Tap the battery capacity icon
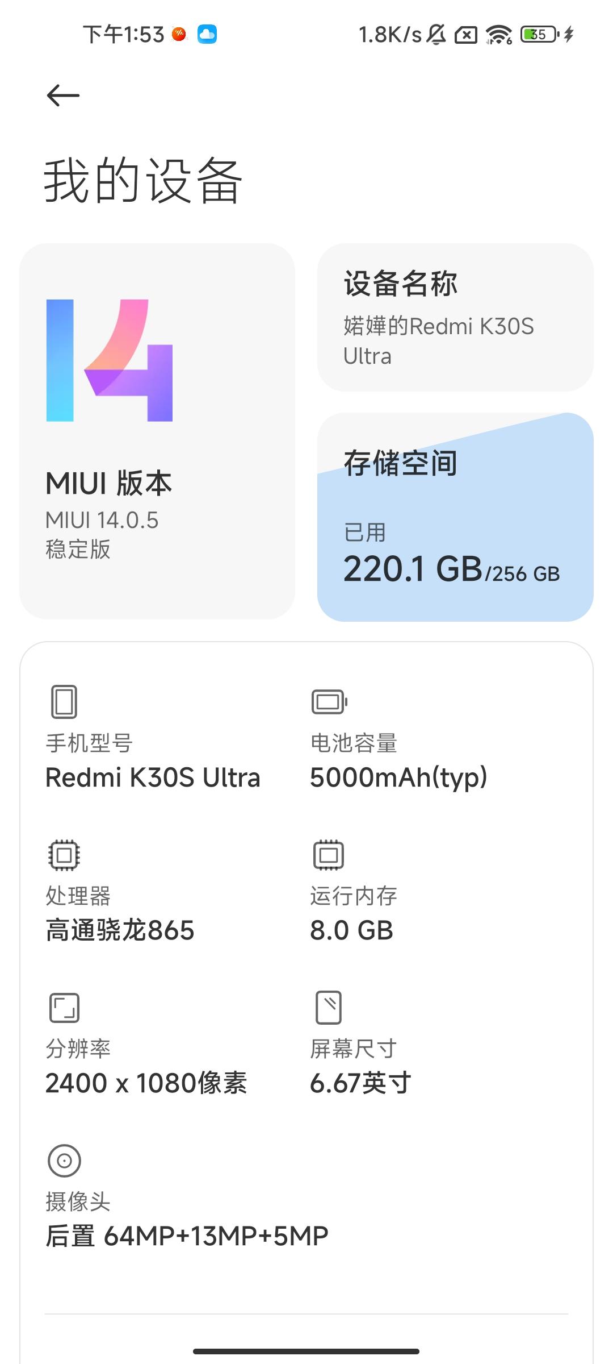This screenshot has height=1364, width=613. [329, 702]
